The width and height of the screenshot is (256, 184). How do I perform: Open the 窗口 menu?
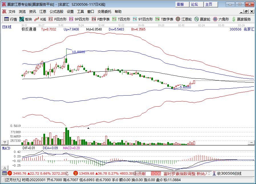(x=90, y=12)
